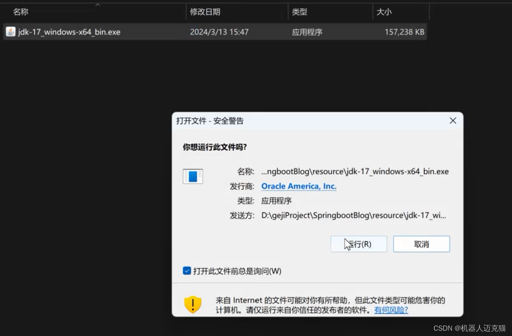Click the file date 2024/3/13 15:47
The width and height of the screenshot is (512, 336).
219,32
